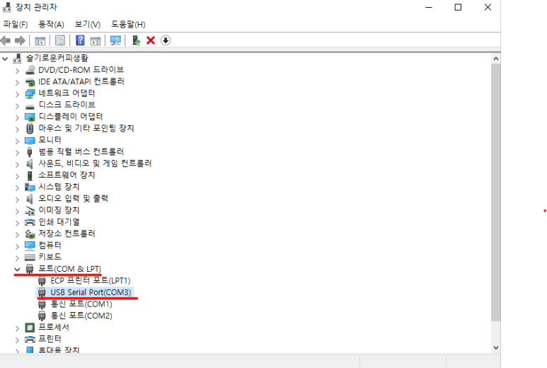Expand the 마우스 및 기타 포인팅 장치 category

tap(17, 130)
